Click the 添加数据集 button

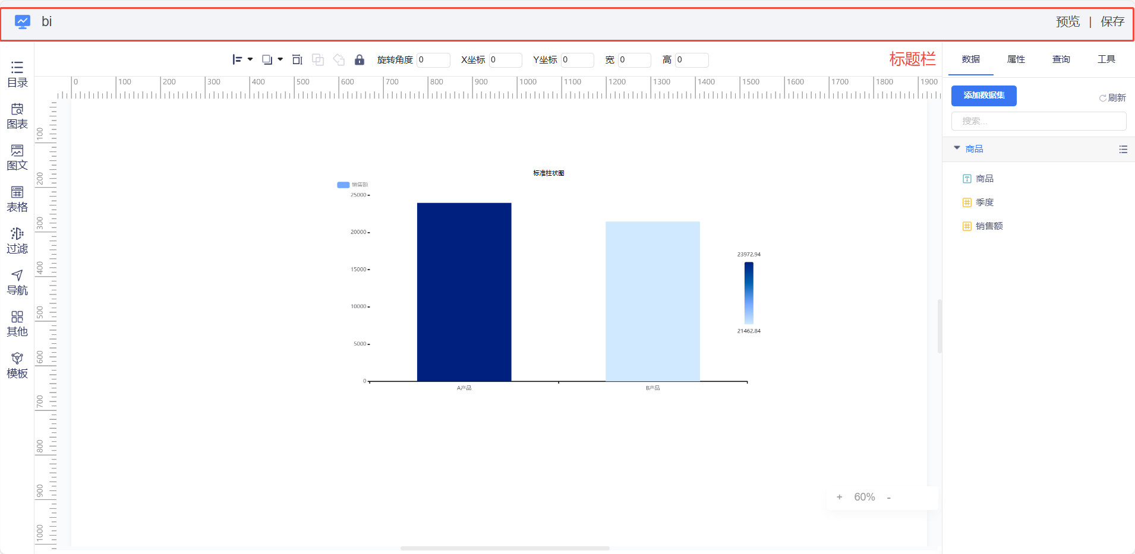pyautogui.click(x=983, y=96)
